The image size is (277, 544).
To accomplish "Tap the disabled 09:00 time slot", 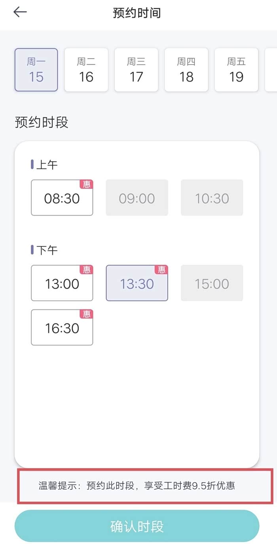I will pyautogui.click(x=137, y=198).
